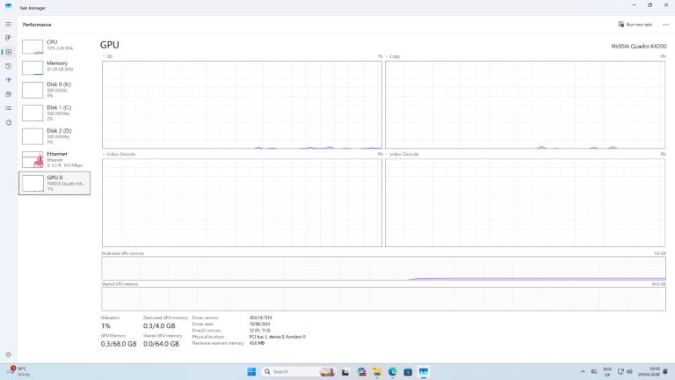Select the Disk 1 (C:) graph thumbnail
The width and height of the screenshot is (675, 380).
33,113
